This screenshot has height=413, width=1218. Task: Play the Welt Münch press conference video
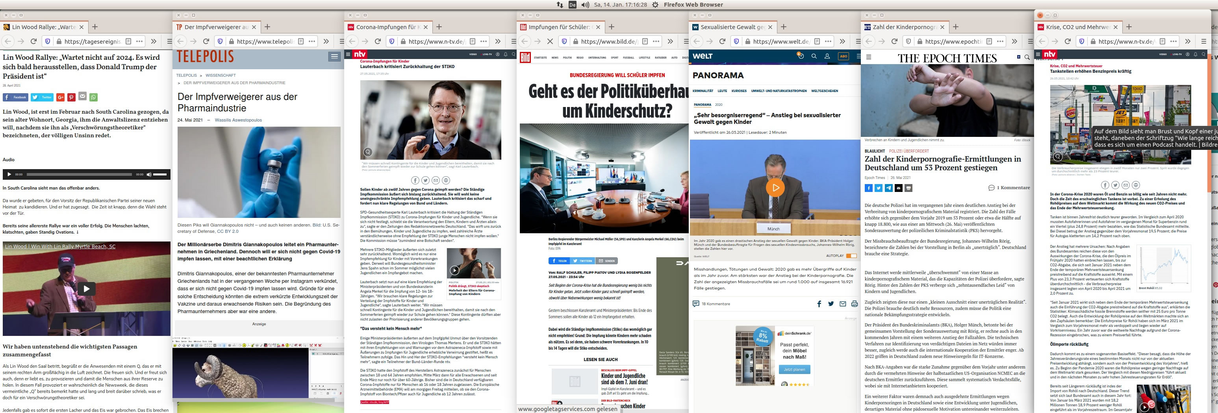775,188
